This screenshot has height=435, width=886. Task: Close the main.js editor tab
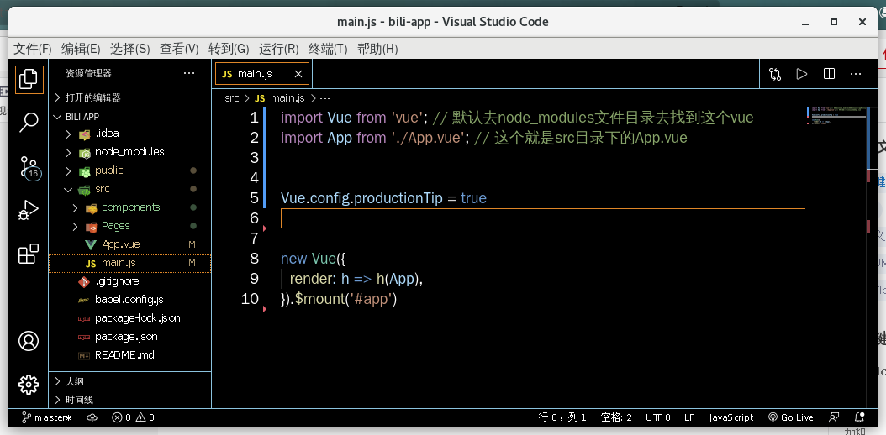tap(298, 74)
